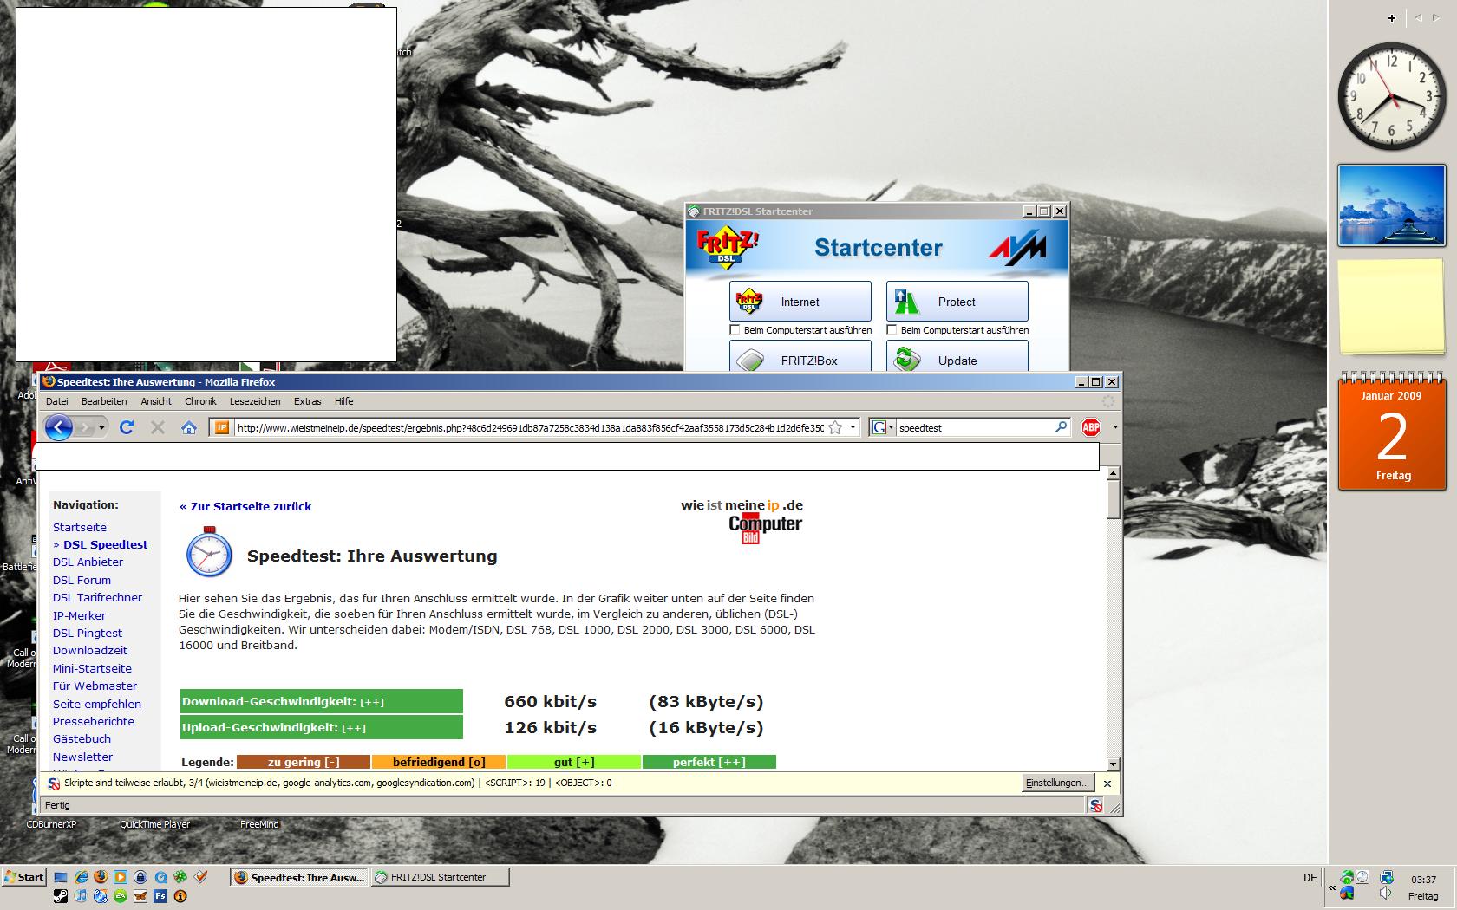
Task: Open the Adblock Plus ABP icon
Action: 1091,427
